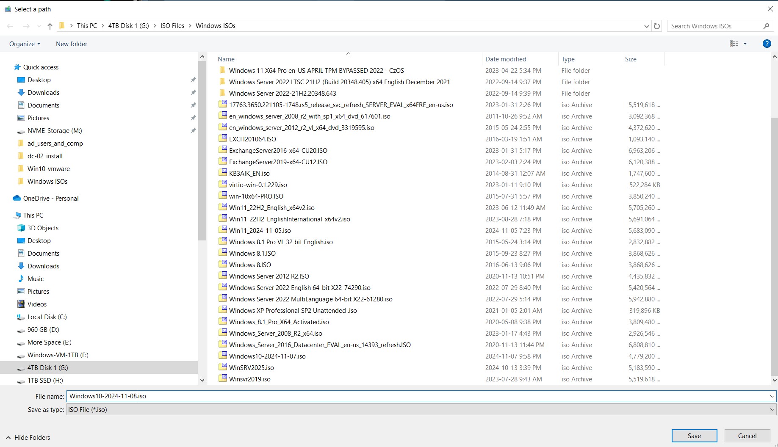Click the ISO Files breadcrumb segment
The image size is (778, 447).
point(172,26)
